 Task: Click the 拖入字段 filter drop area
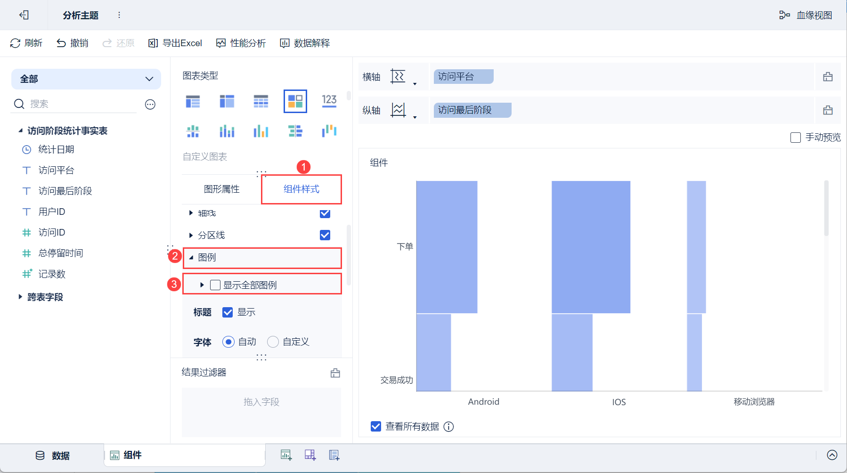261,412
